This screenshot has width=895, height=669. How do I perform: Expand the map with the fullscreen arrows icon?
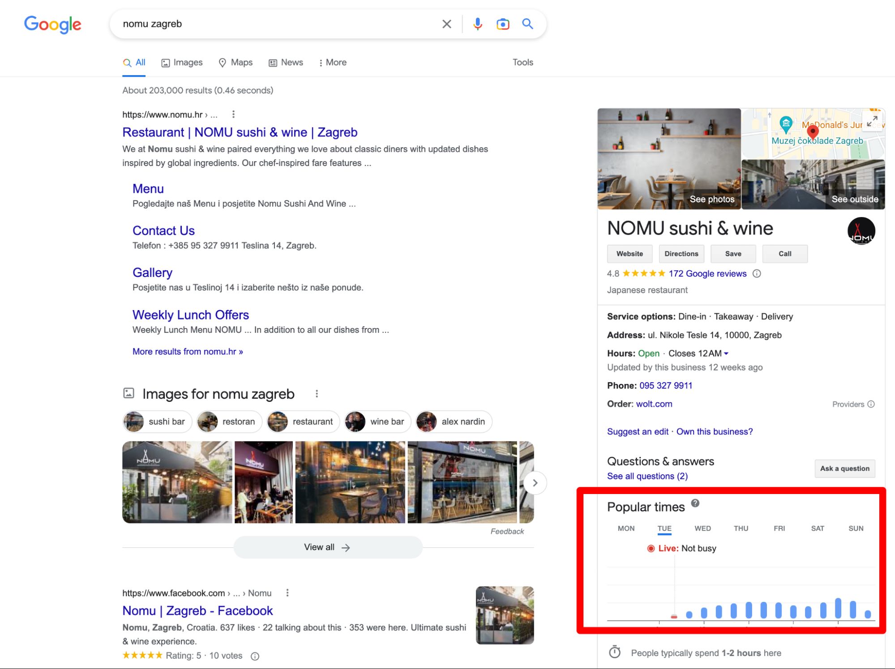(x=872, y=121)
